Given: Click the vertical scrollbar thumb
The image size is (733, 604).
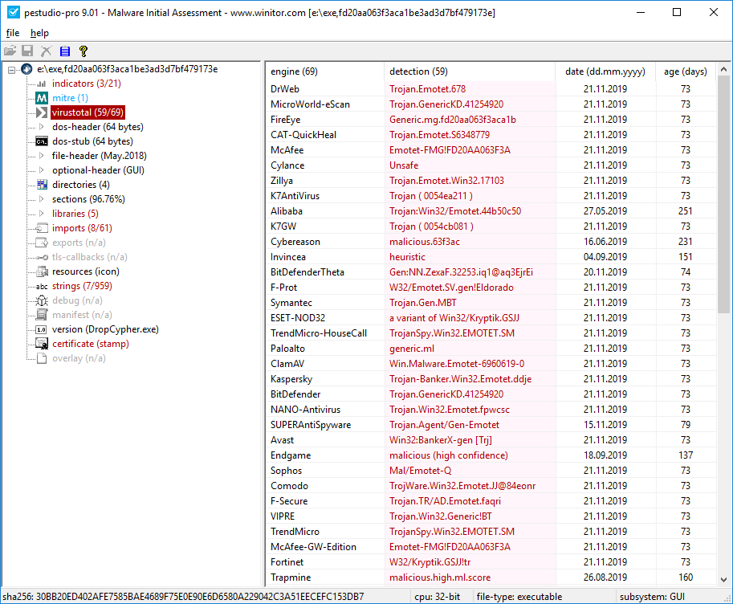Looking at the screenshot, I should click(x=723, y=194).
